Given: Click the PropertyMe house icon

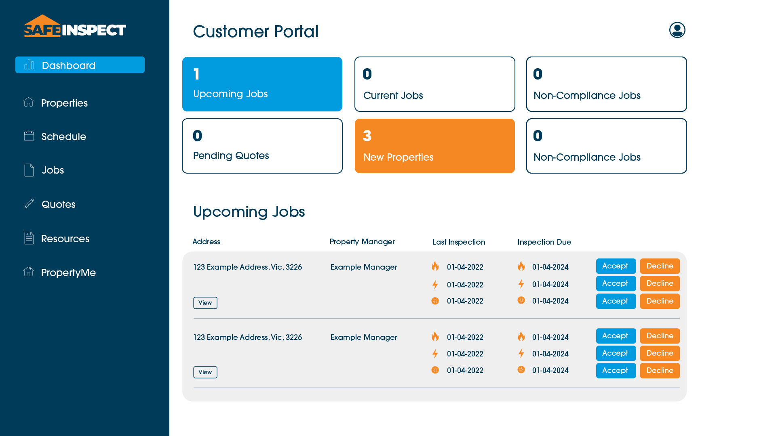Looking at the screenshot, I should (29, 272).
